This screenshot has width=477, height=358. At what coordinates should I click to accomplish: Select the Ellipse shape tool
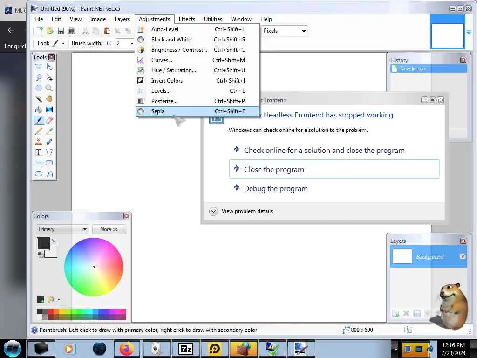point(39,173)
